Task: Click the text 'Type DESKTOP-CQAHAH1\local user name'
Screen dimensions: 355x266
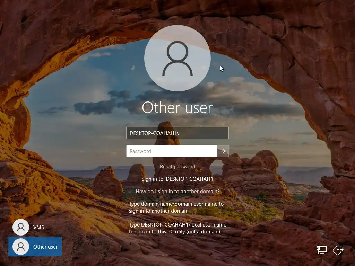Action: click(177, 224)
